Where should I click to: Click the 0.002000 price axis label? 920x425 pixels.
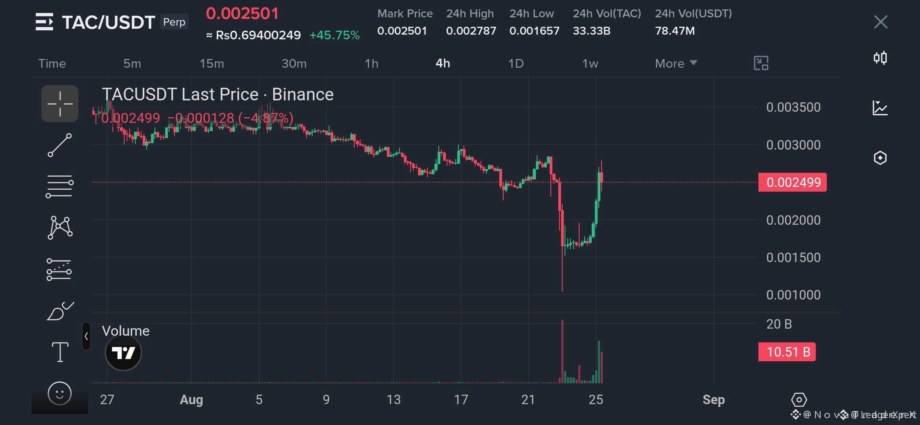tap(793, 220)
